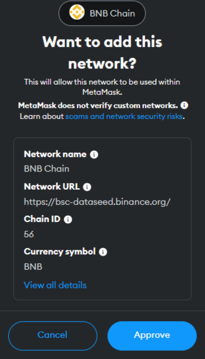Image resolution: width=205 pixels, height=359 pixels.
Task: Click the BNB Chain network name value
Action: click(47, 169)
